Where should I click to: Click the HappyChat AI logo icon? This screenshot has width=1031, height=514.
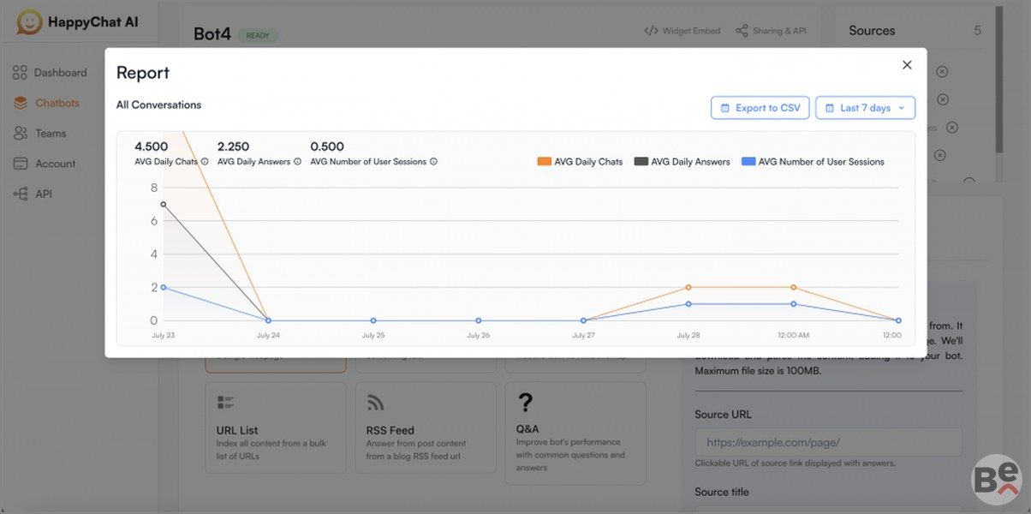pyautogui.click(x=30, y=22)
